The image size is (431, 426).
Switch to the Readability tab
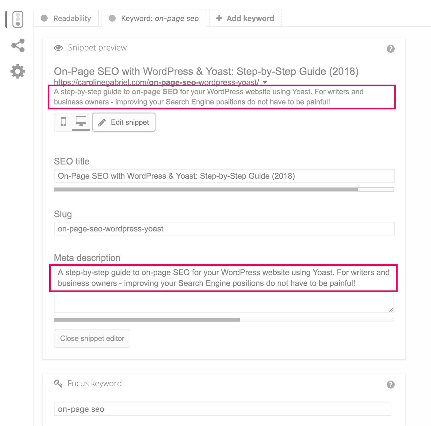pyautogui.click(x=66, y=18)
